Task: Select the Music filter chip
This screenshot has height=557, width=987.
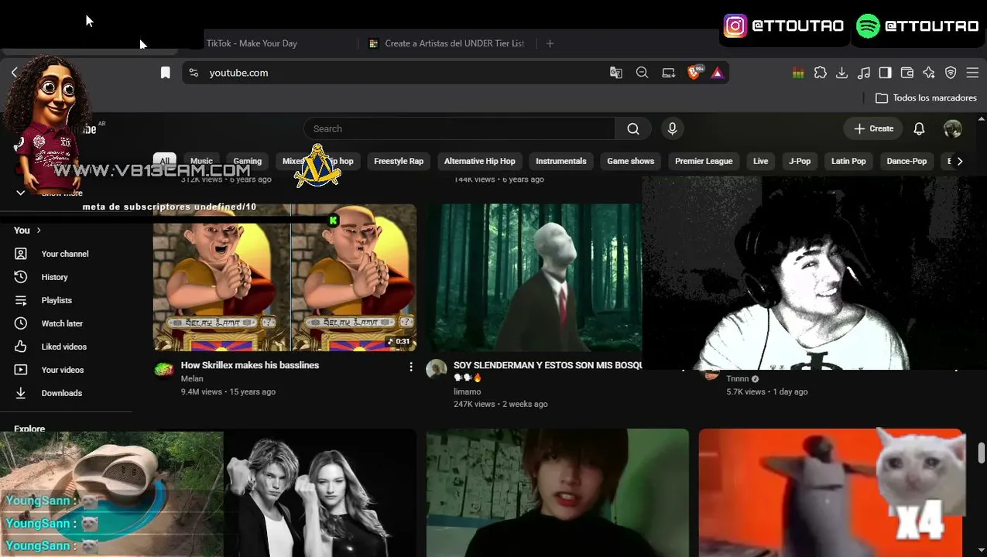Action: click(x=201, y=161)
